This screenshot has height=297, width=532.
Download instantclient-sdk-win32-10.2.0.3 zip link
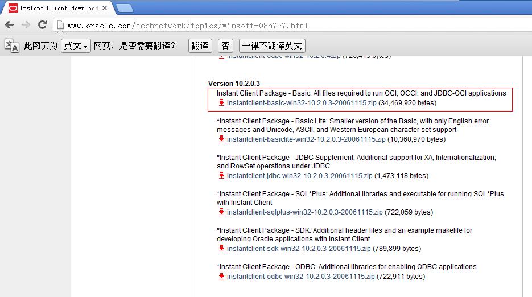(299, 249)
